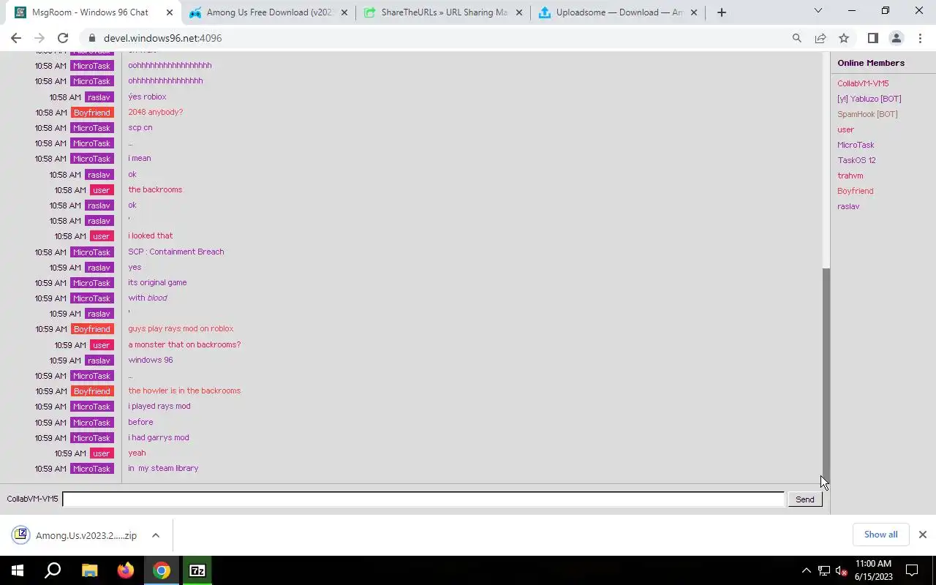Reload the MsgRoom page
The image size is (936, 585).
(63, 38)
